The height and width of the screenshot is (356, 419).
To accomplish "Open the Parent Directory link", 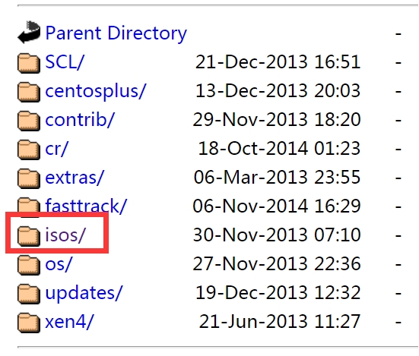I will [x=116, y=33].
